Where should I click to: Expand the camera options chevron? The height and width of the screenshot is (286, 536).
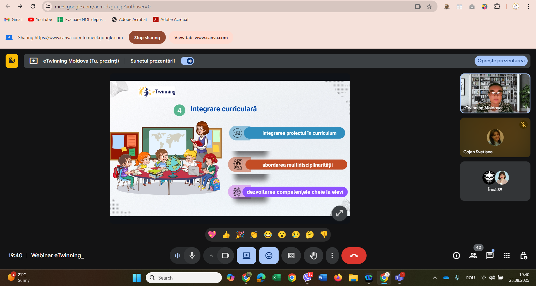point(211,256)
